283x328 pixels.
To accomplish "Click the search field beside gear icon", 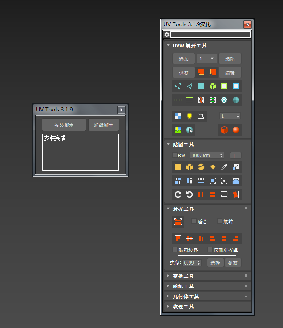I will click(x=210, y=34).
